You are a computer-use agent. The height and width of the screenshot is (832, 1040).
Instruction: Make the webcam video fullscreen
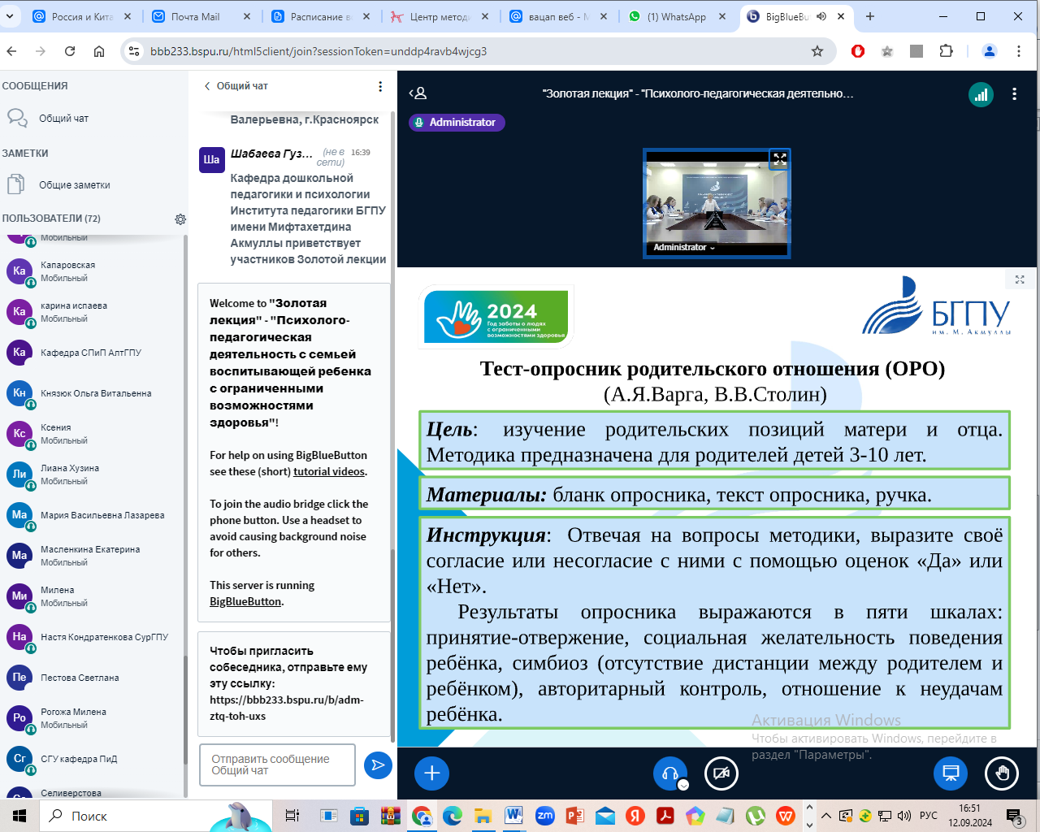point(779,159)
